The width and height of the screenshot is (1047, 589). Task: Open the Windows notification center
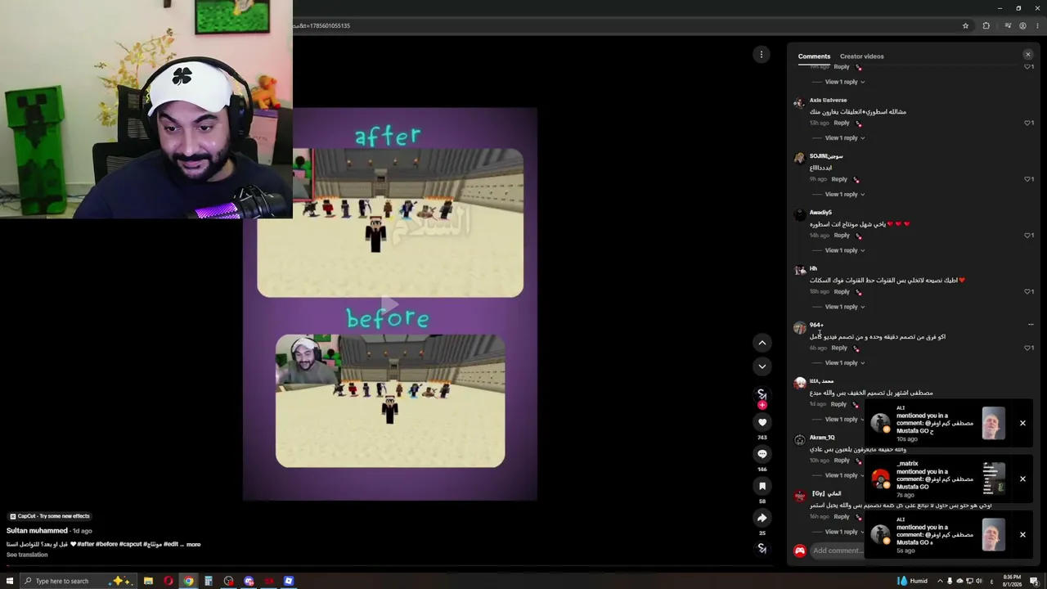coord(1034,581)
